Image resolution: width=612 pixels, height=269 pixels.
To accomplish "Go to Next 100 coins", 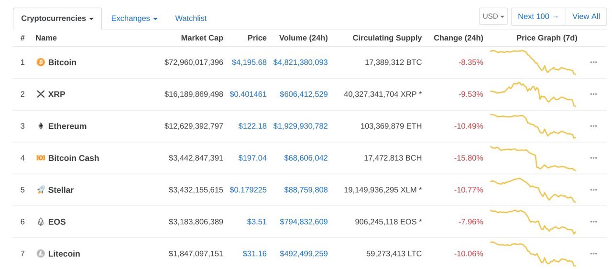I will pos(538,16).
